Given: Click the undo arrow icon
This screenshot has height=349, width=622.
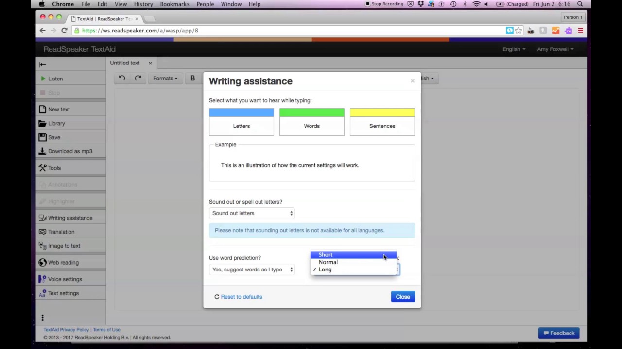Looking at the screenshot, I should (122, 78).
